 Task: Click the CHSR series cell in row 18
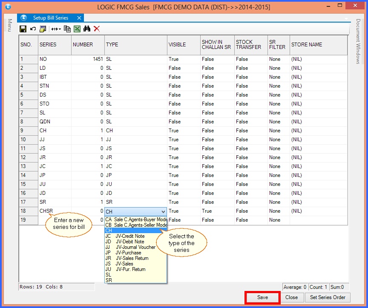tap(55, 211)
